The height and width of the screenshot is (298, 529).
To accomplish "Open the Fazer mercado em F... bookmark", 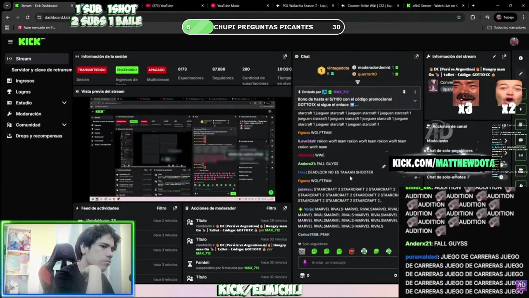I will [x=36, y=28].
